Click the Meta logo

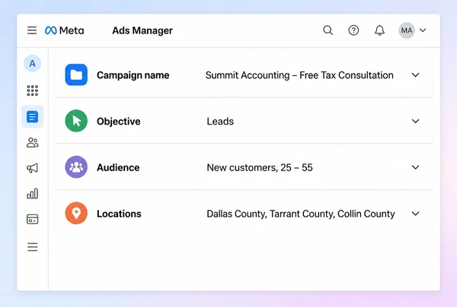[x=65, y=30]
